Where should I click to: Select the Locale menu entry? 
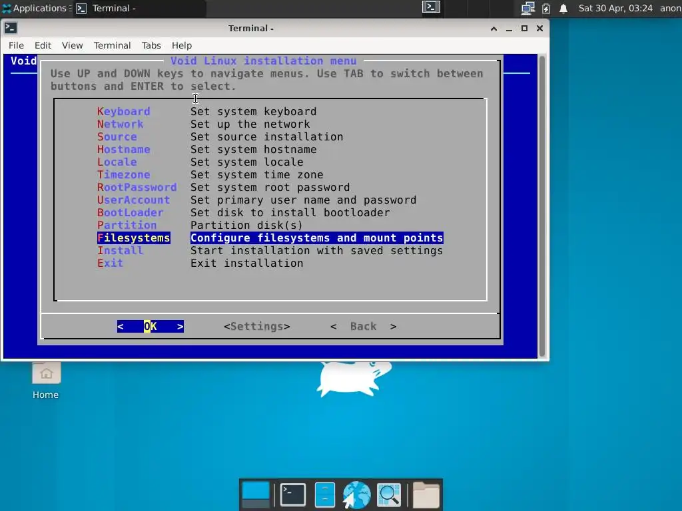pyautogui.click(x=117, y=162)
